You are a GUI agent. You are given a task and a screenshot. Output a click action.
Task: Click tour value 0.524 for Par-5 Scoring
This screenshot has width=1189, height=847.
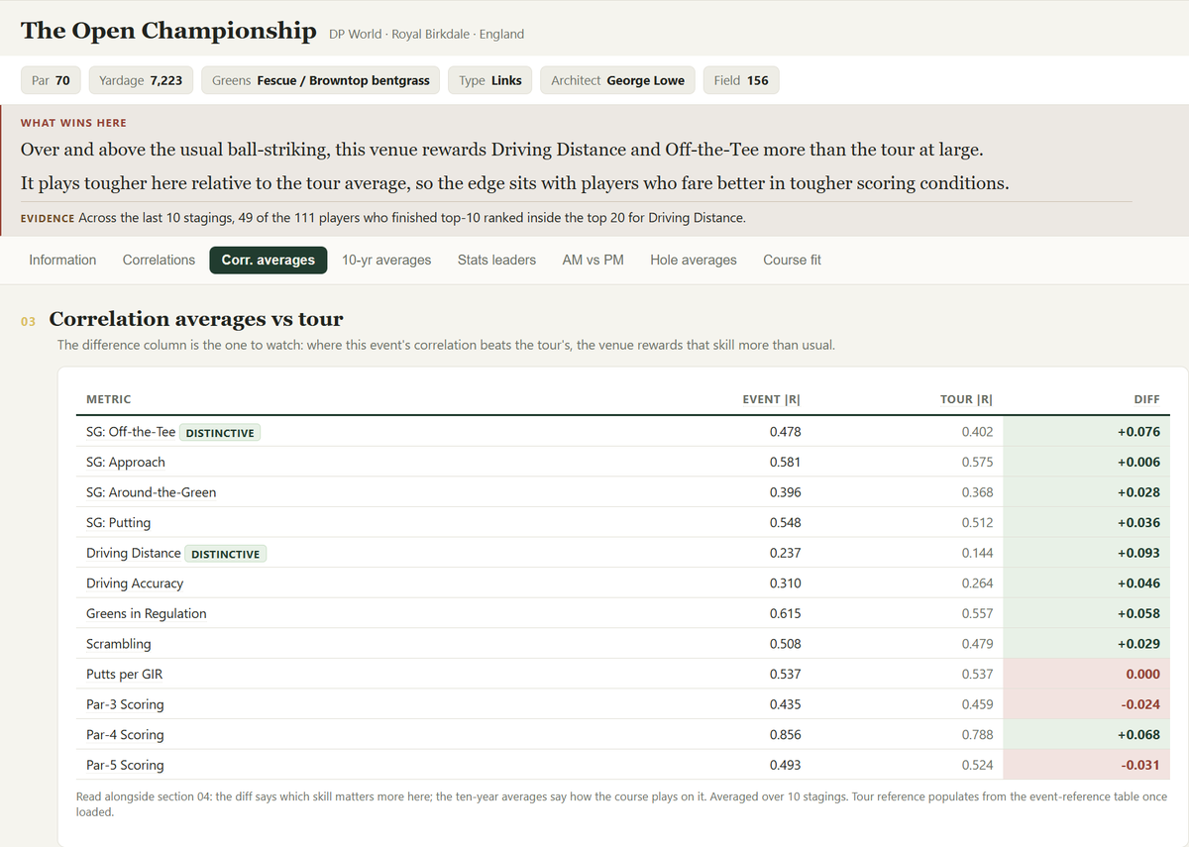pyautogui.click(x=977, y=765)
